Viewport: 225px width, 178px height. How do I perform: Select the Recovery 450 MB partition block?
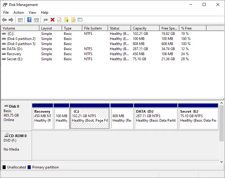(42, 116)
